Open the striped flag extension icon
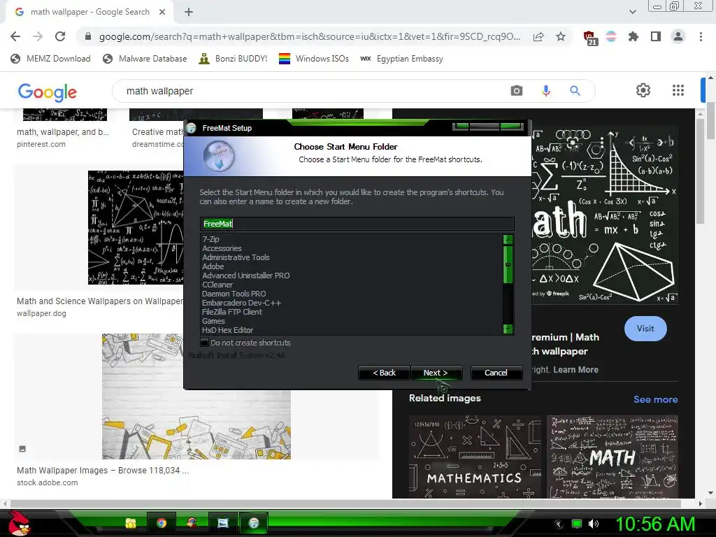The image size is (716, 537). pyautogui.click(x=611, y=36)
